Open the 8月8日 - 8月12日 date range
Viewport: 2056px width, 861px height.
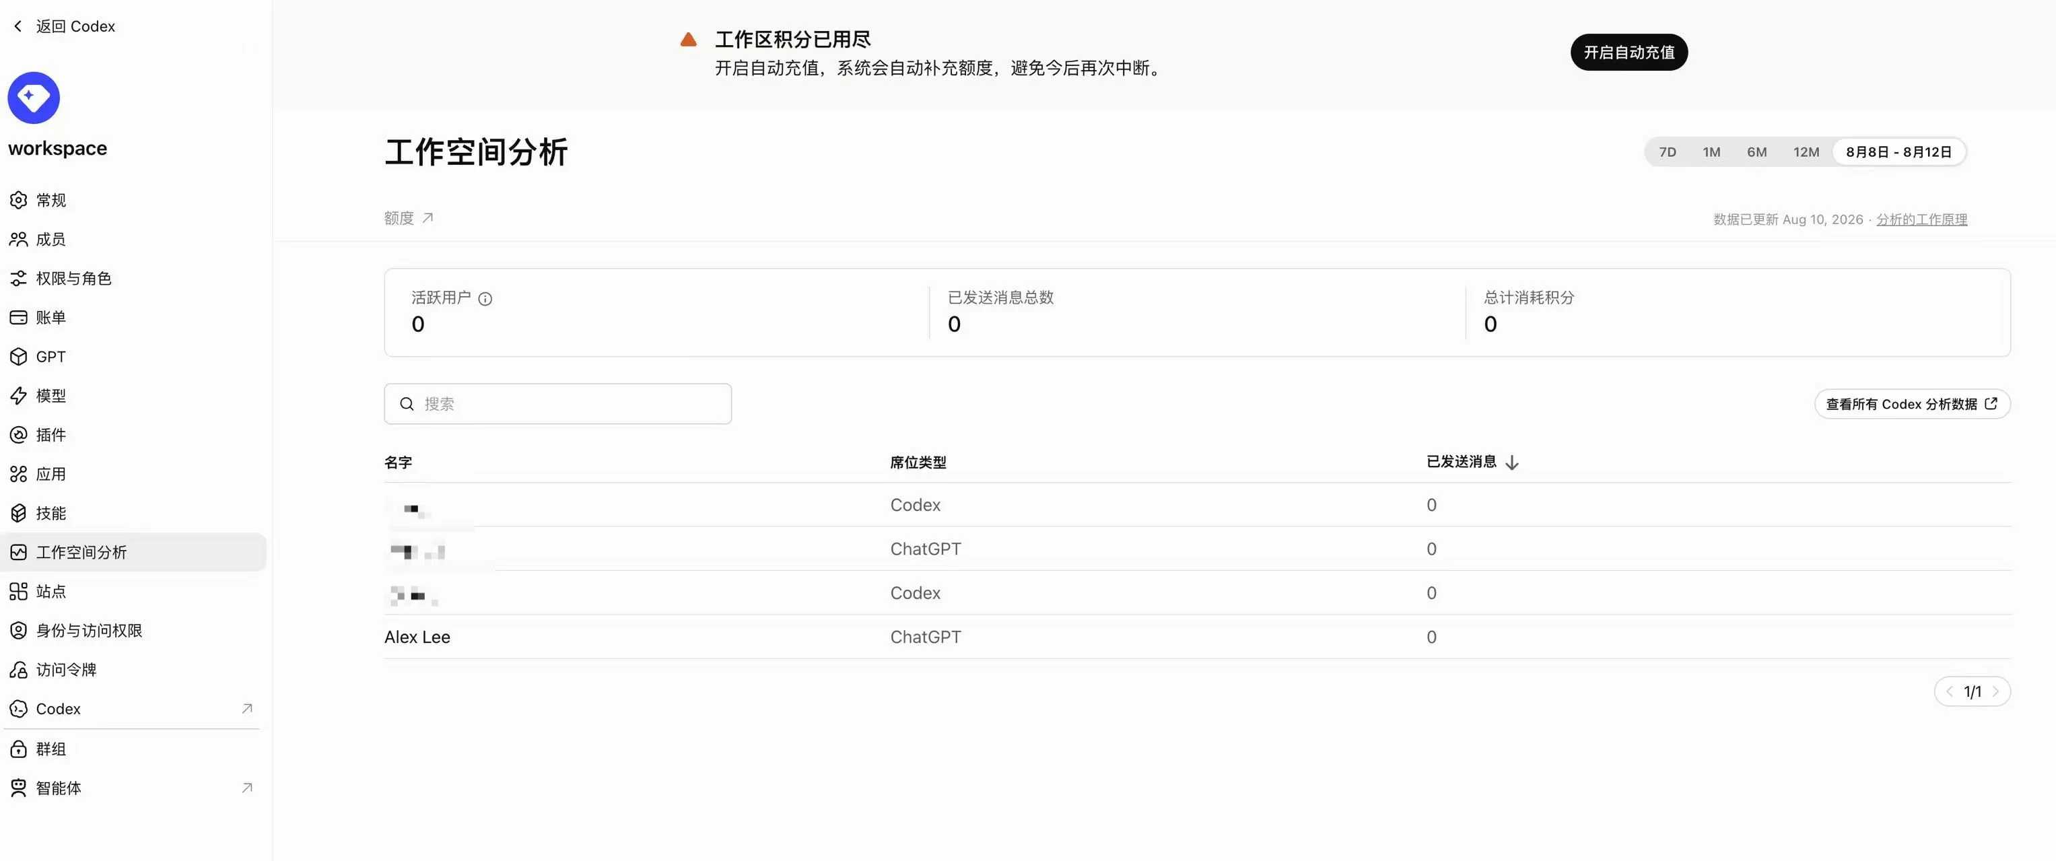click(x=1898, y=152)
